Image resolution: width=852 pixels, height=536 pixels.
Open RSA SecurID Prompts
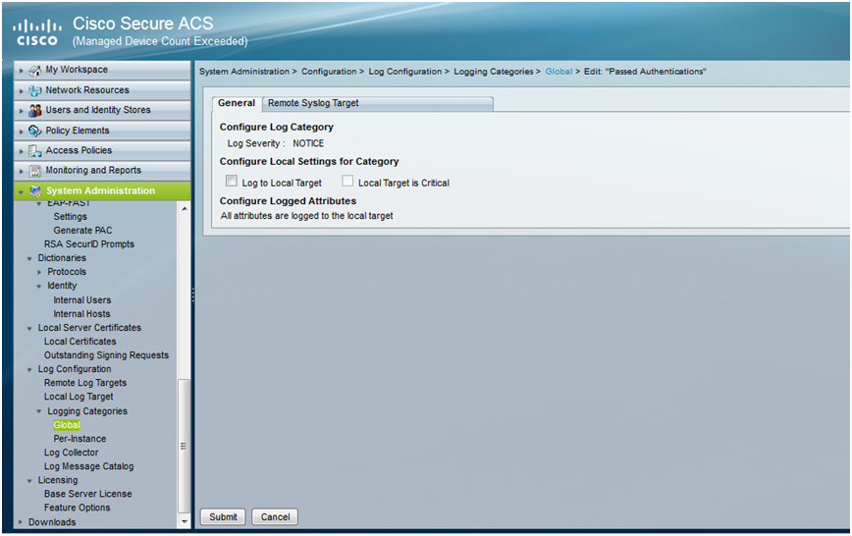pos(89,244)
